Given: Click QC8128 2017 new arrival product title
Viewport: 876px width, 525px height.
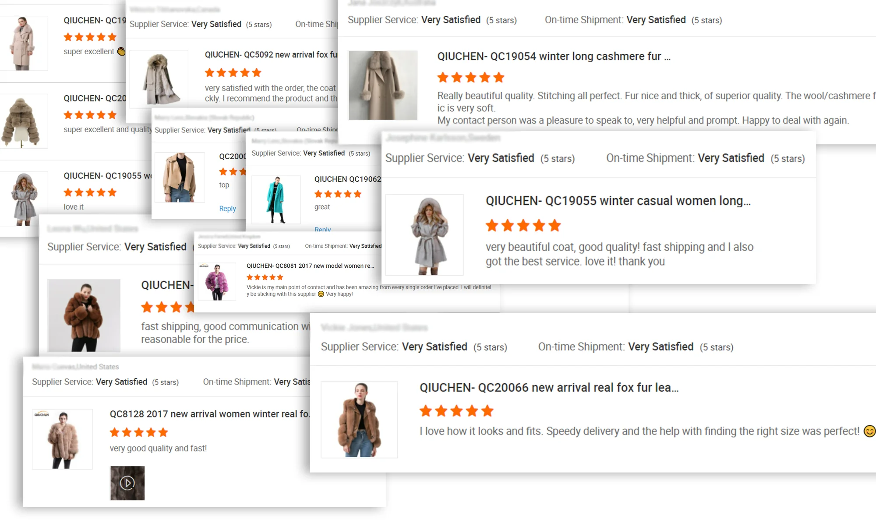Looking at the screenshot, I should [209, 414].
